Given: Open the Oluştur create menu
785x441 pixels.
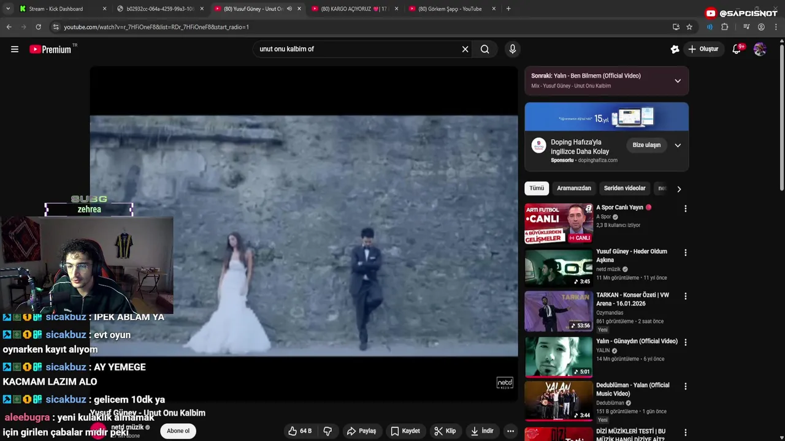Looking at the screenshot, I should (x=703, y=49).
